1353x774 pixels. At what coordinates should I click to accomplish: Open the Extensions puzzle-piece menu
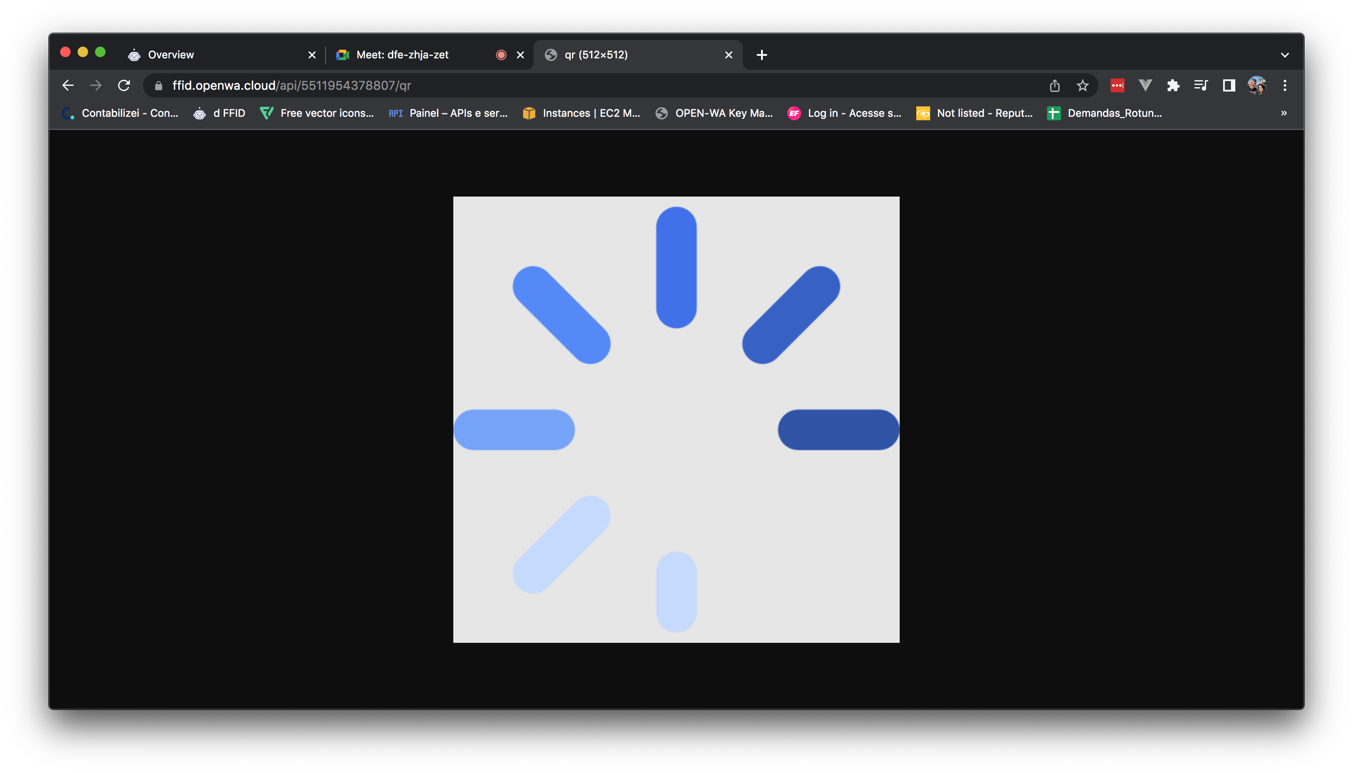(x=1173, y=85)
